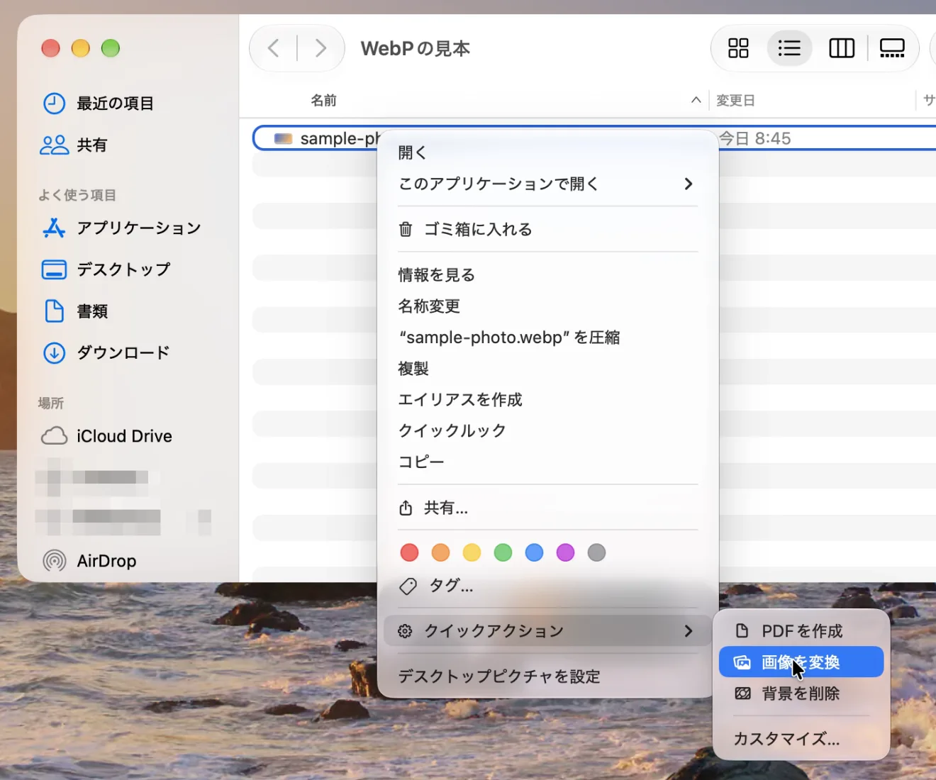Open 共有… from the context menu
Viewport: 936px width, 780px height.
pos(547,508)
